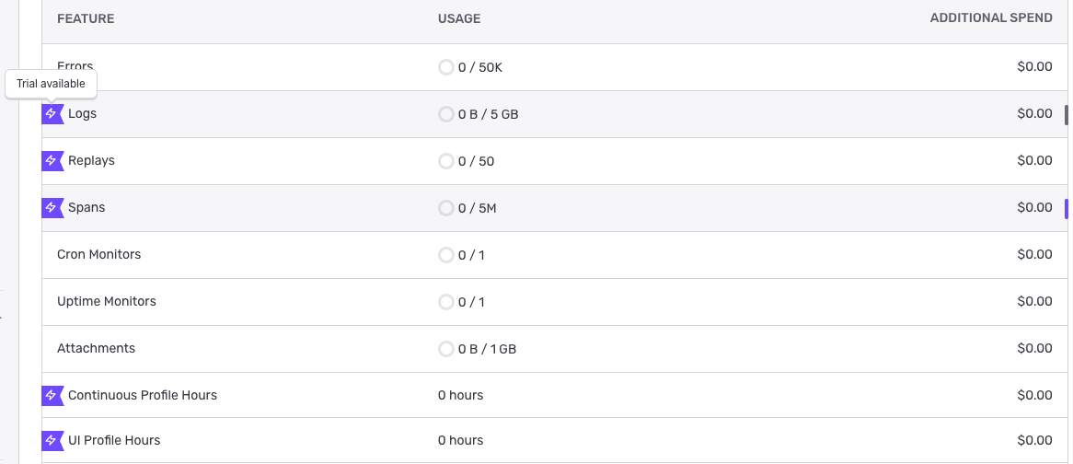Click the Feature column header

point(86,18)
